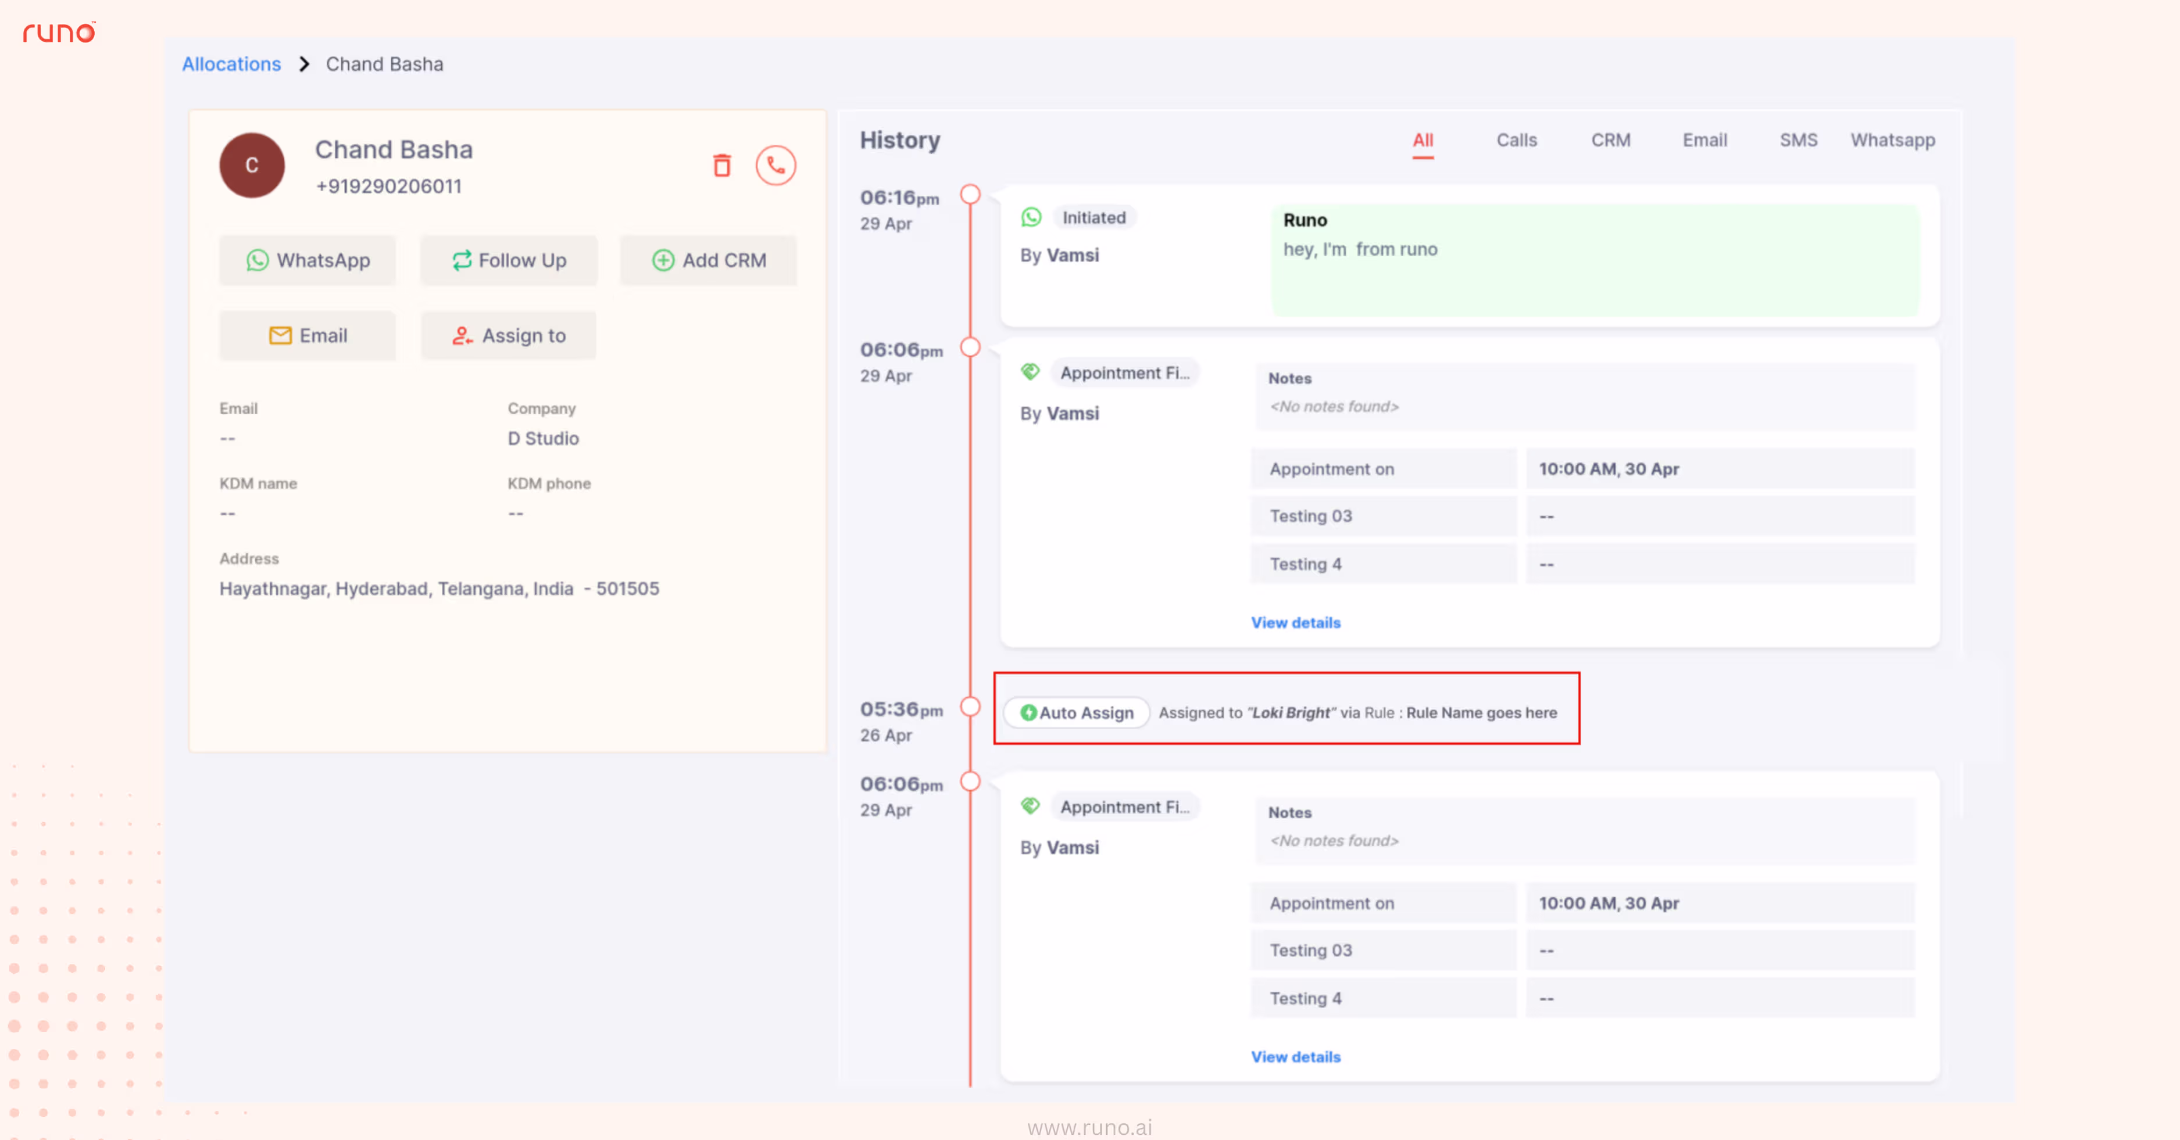Select the CRM history filter
2180x1140 pixels.
click(x=1611, y=141)
